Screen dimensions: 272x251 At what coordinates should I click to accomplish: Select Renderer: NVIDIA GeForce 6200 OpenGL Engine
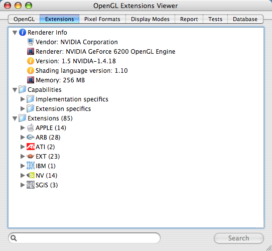click(x=105, y=52)
